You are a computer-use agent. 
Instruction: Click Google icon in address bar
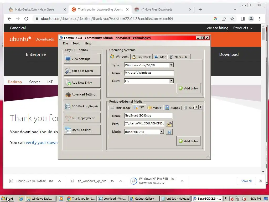tap(215, 19)
